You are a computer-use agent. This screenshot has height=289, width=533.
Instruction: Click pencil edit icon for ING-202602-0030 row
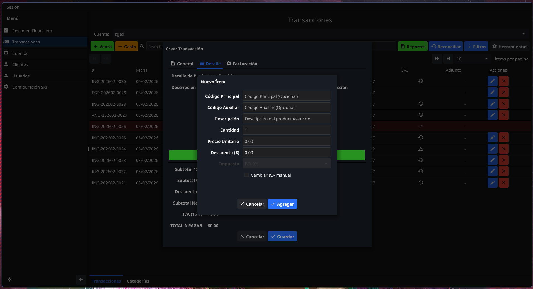492,81
